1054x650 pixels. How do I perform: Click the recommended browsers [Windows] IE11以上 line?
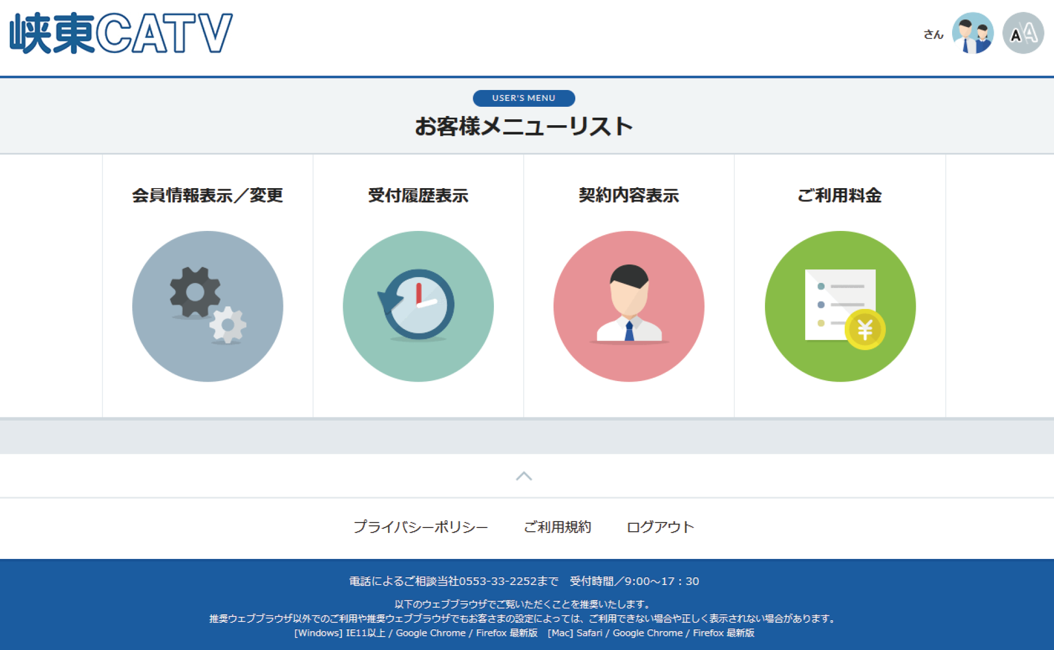pos(524,633)
